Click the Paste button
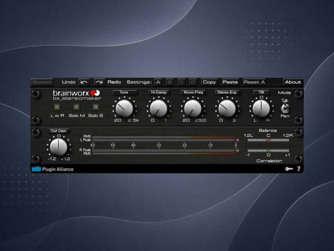 230,82
